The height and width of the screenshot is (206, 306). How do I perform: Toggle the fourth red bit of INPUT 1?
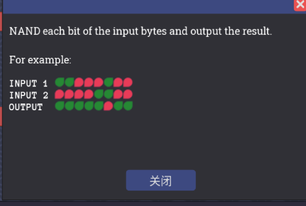118,82
